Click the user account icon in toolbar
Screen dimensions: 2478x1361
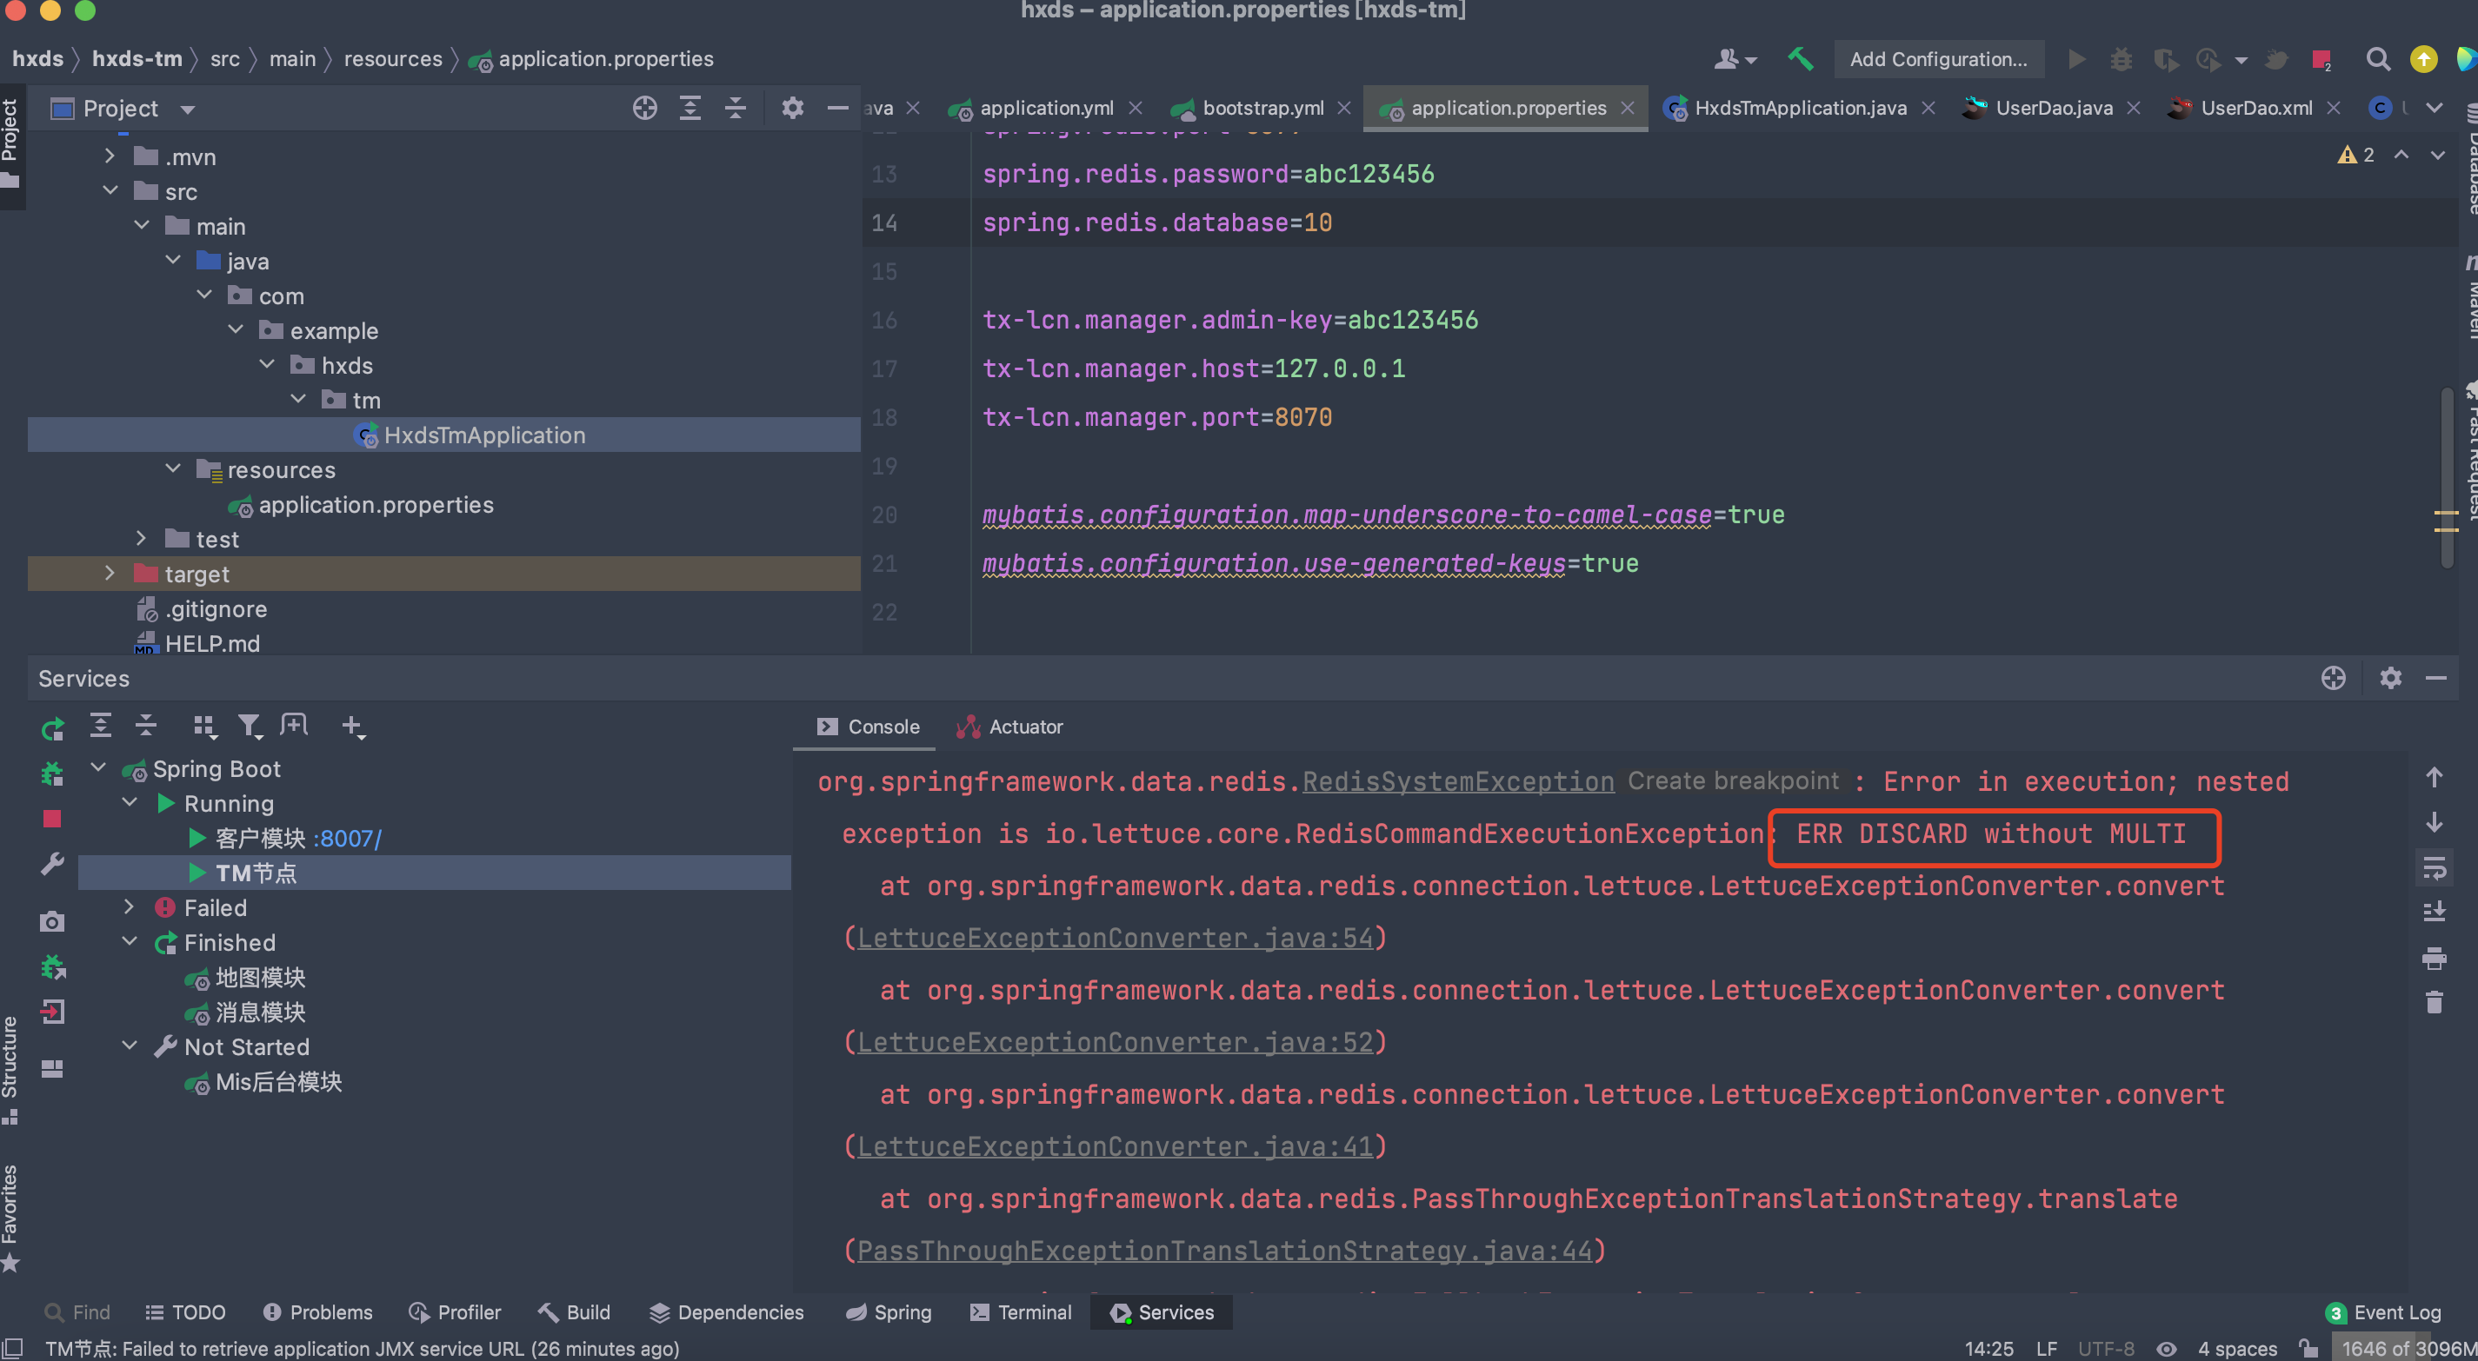(1735, 59)
